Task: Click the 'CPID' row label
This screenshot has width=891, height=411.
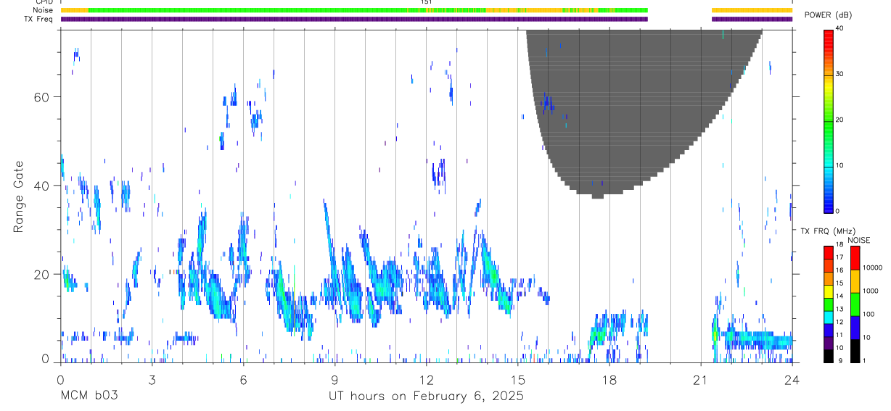Action: click(44, 2)
